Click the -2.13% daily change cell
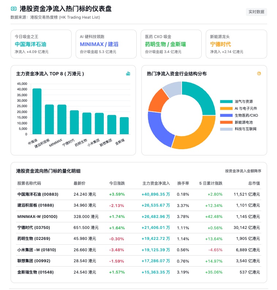The width and height of the screenshot is (277, 290). tap(117, 205)
